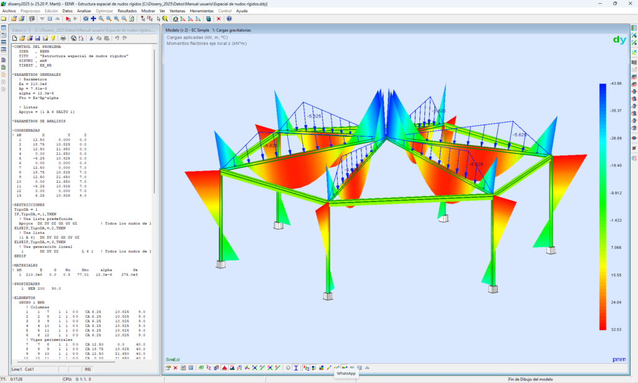Click the yellow lightning bolt icon in editor toolbar
The image size is (638, 383).
[53, 38]
